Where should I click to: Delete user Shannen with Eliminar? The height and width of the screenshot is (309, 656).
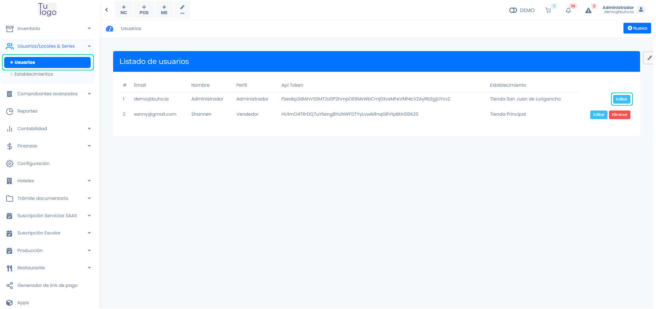point(619,115)
